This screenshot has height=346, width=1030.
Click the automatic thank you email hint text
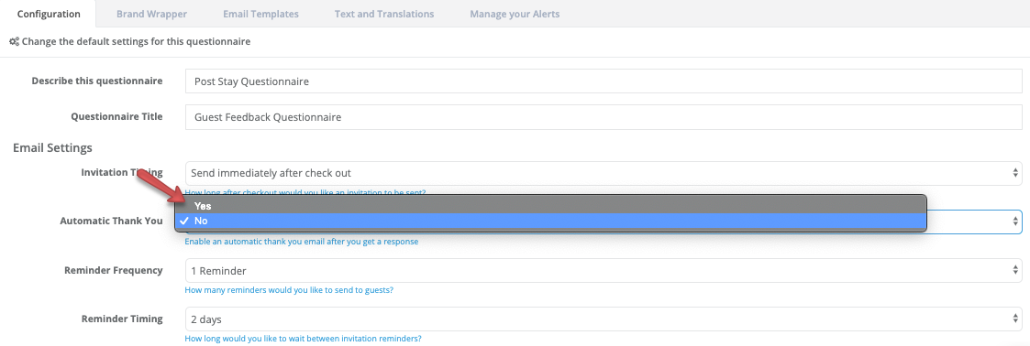click(302, 241)
